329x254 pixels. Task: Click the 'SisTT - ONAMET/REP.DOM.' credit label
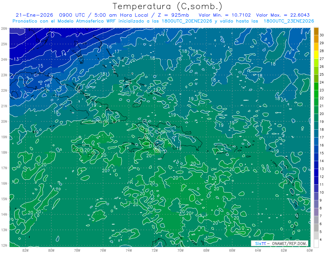[280, 243]
